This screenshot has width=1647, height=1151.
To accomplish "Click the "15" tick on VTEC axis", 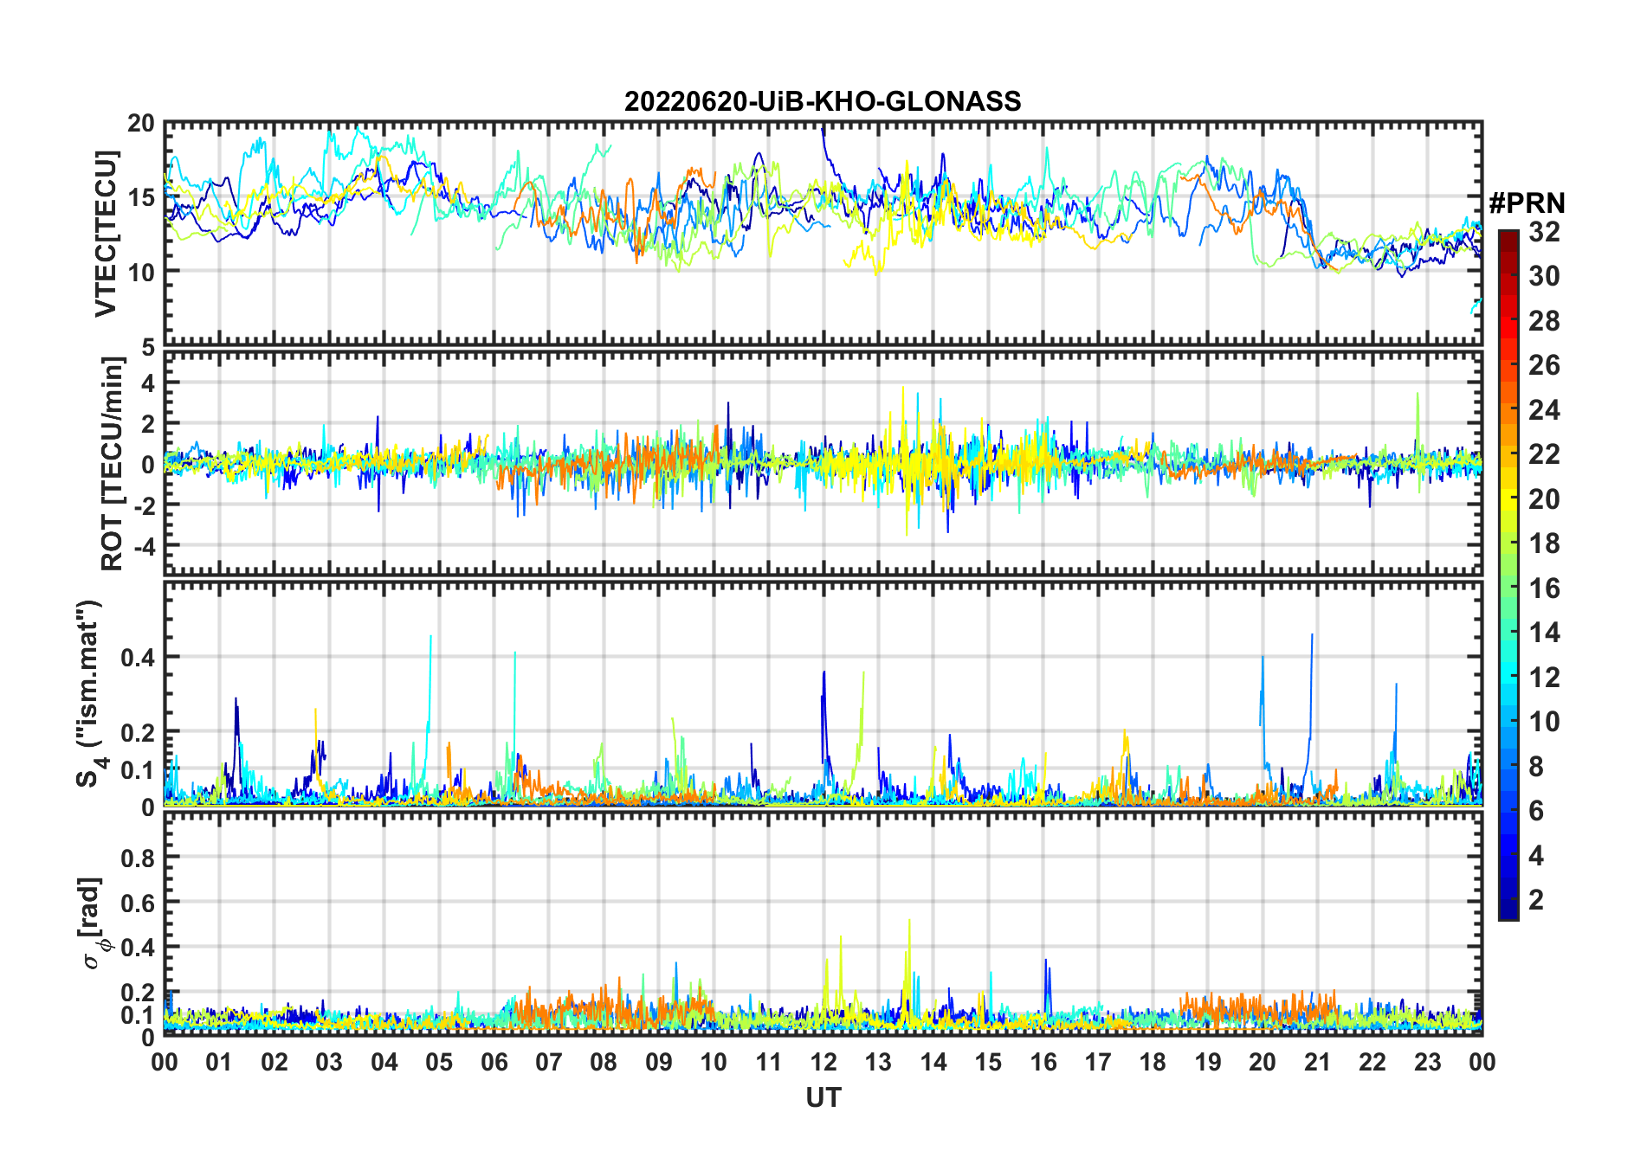I will pyautogui.click(x=142, y=197).
